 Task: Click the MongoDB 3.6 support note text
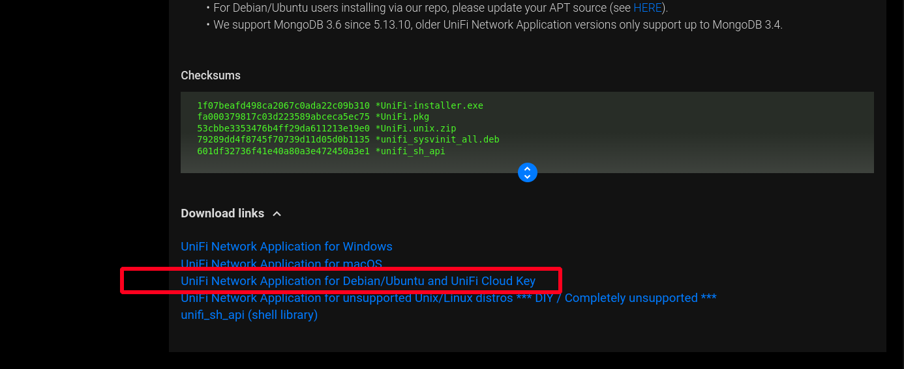pyautogui.click(x=498, y=25)
